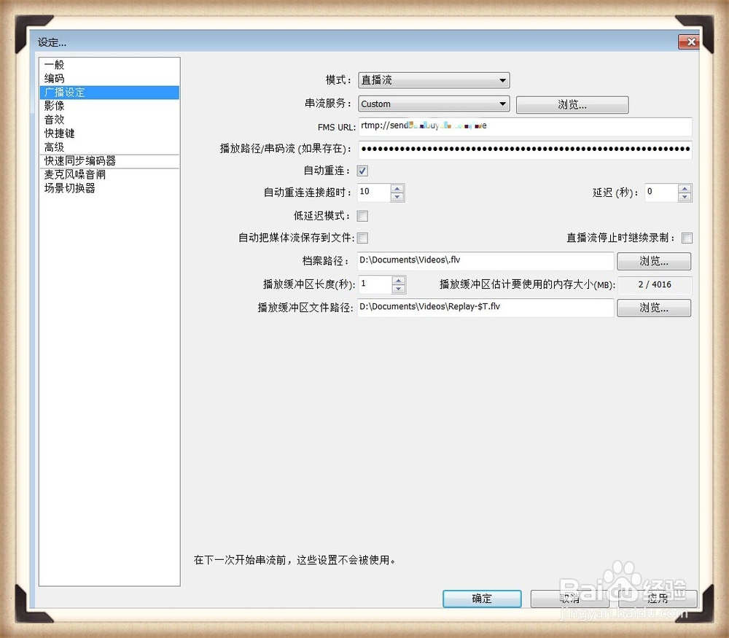Open the 快捷键 settings
This screenshot has width=729, height=638.
(x=109, y=133)
